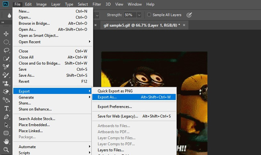Image resolution: width=261 pixels, height=155 pixels.
Task: Close the gif sample5.gif tab
Action: pos(184,25)
